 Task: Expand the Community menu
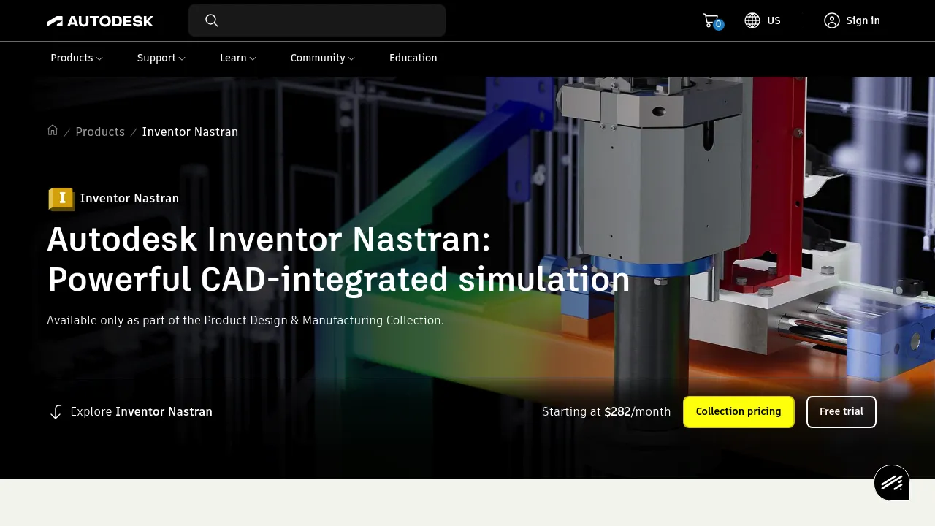323,58
